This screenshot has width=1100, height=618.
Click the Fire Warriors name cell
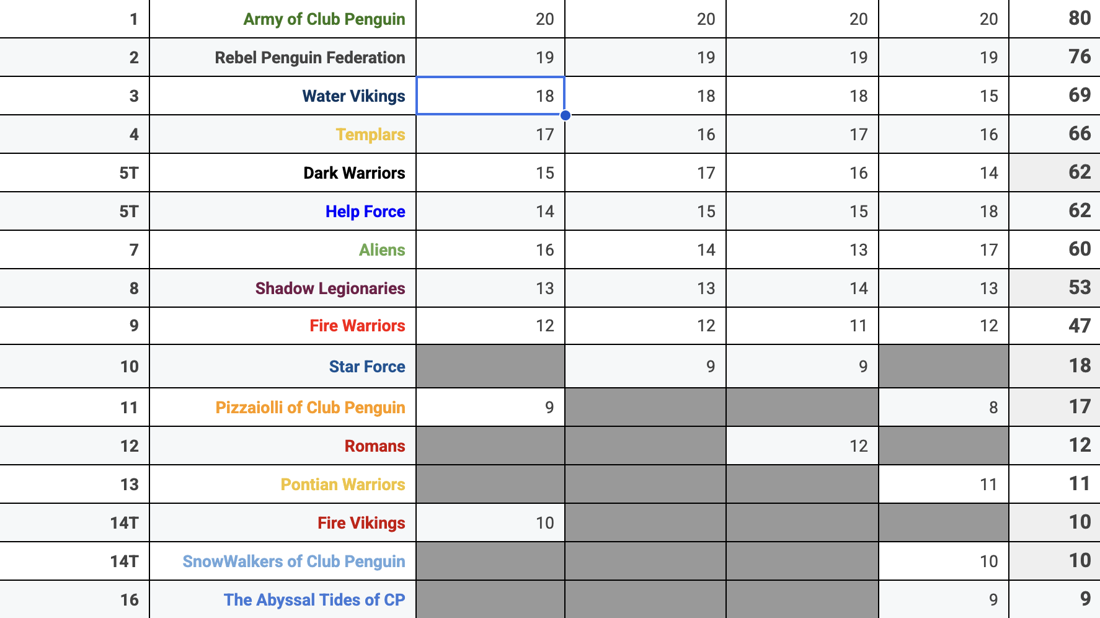[x=283, y=326]
